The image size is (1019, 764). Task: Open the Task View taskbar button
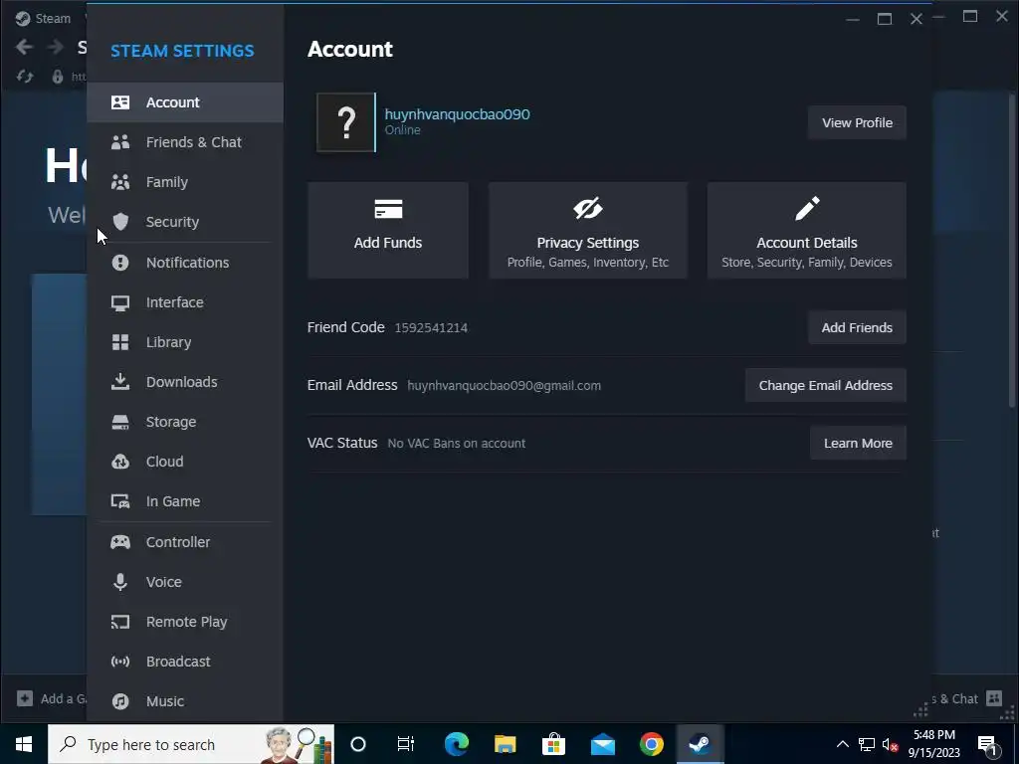[406, 744]
